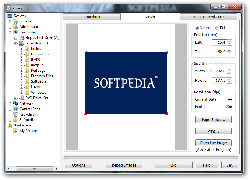Expand the Libraries tree node
The height and width of the screenshot is (180, 250).
(x=10, y=22)
